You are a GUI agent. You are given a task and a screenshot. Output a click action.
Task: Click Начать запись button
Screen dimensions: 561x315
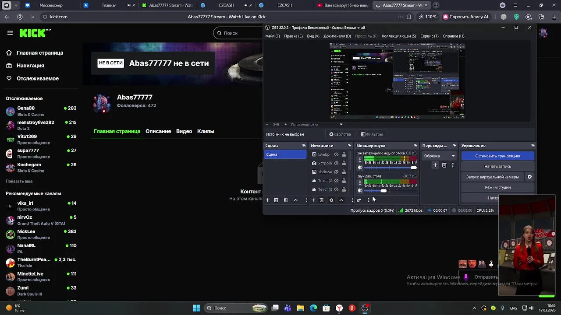click(497, 166)
